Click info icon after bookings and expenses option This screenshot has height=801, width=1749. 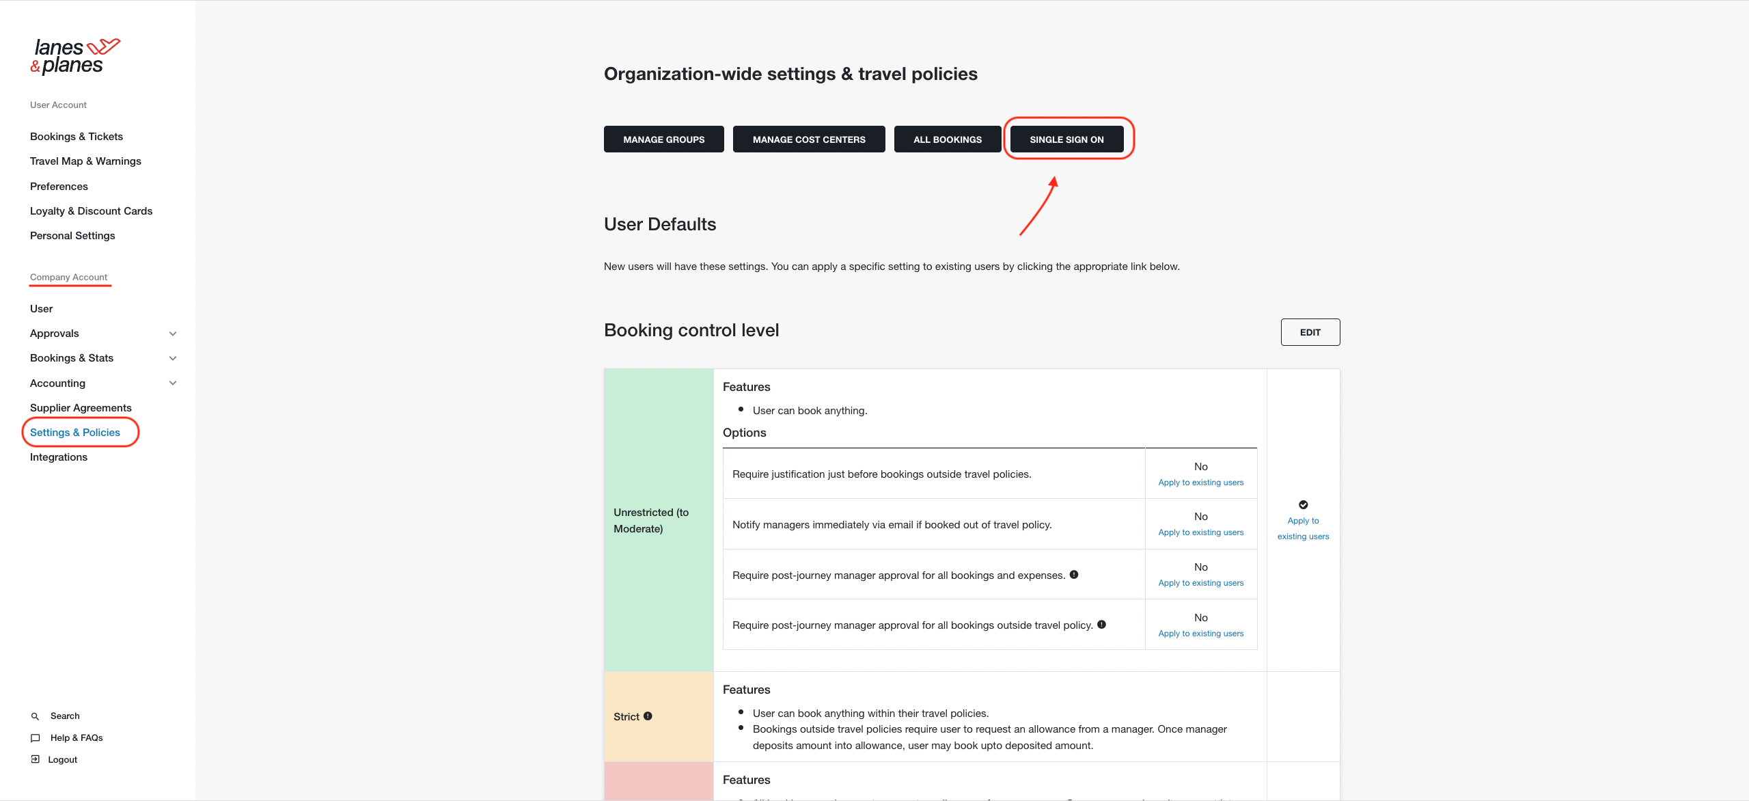[1074, 575]
